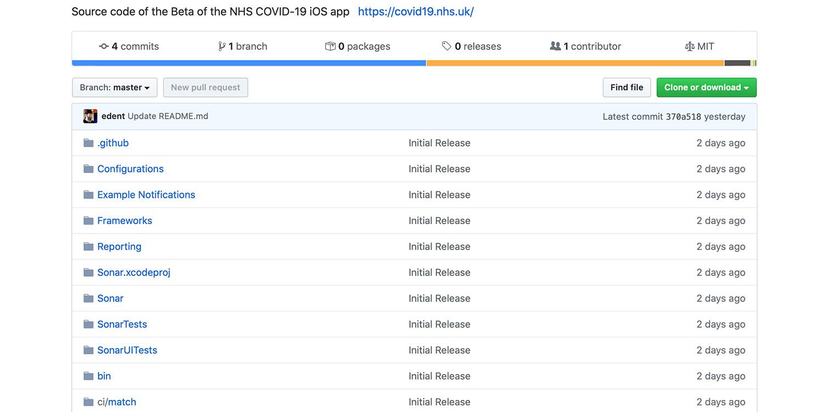
Task: View the 4 commits list
Action: (129, 46)
